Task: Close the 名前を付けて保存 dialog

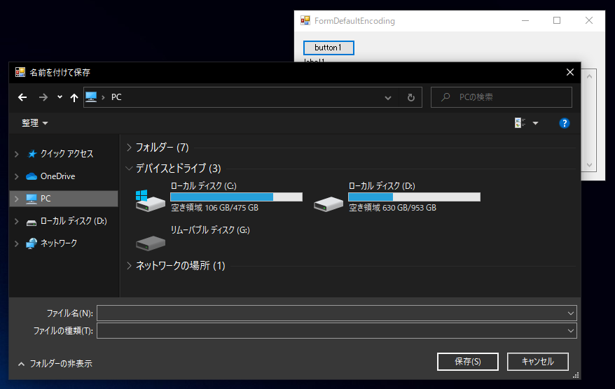Action: (x=570, y=73)
